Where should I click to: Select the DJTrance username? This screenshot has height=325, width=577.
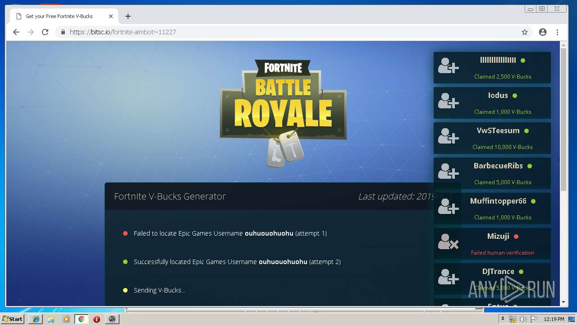[x=498, y=271]
